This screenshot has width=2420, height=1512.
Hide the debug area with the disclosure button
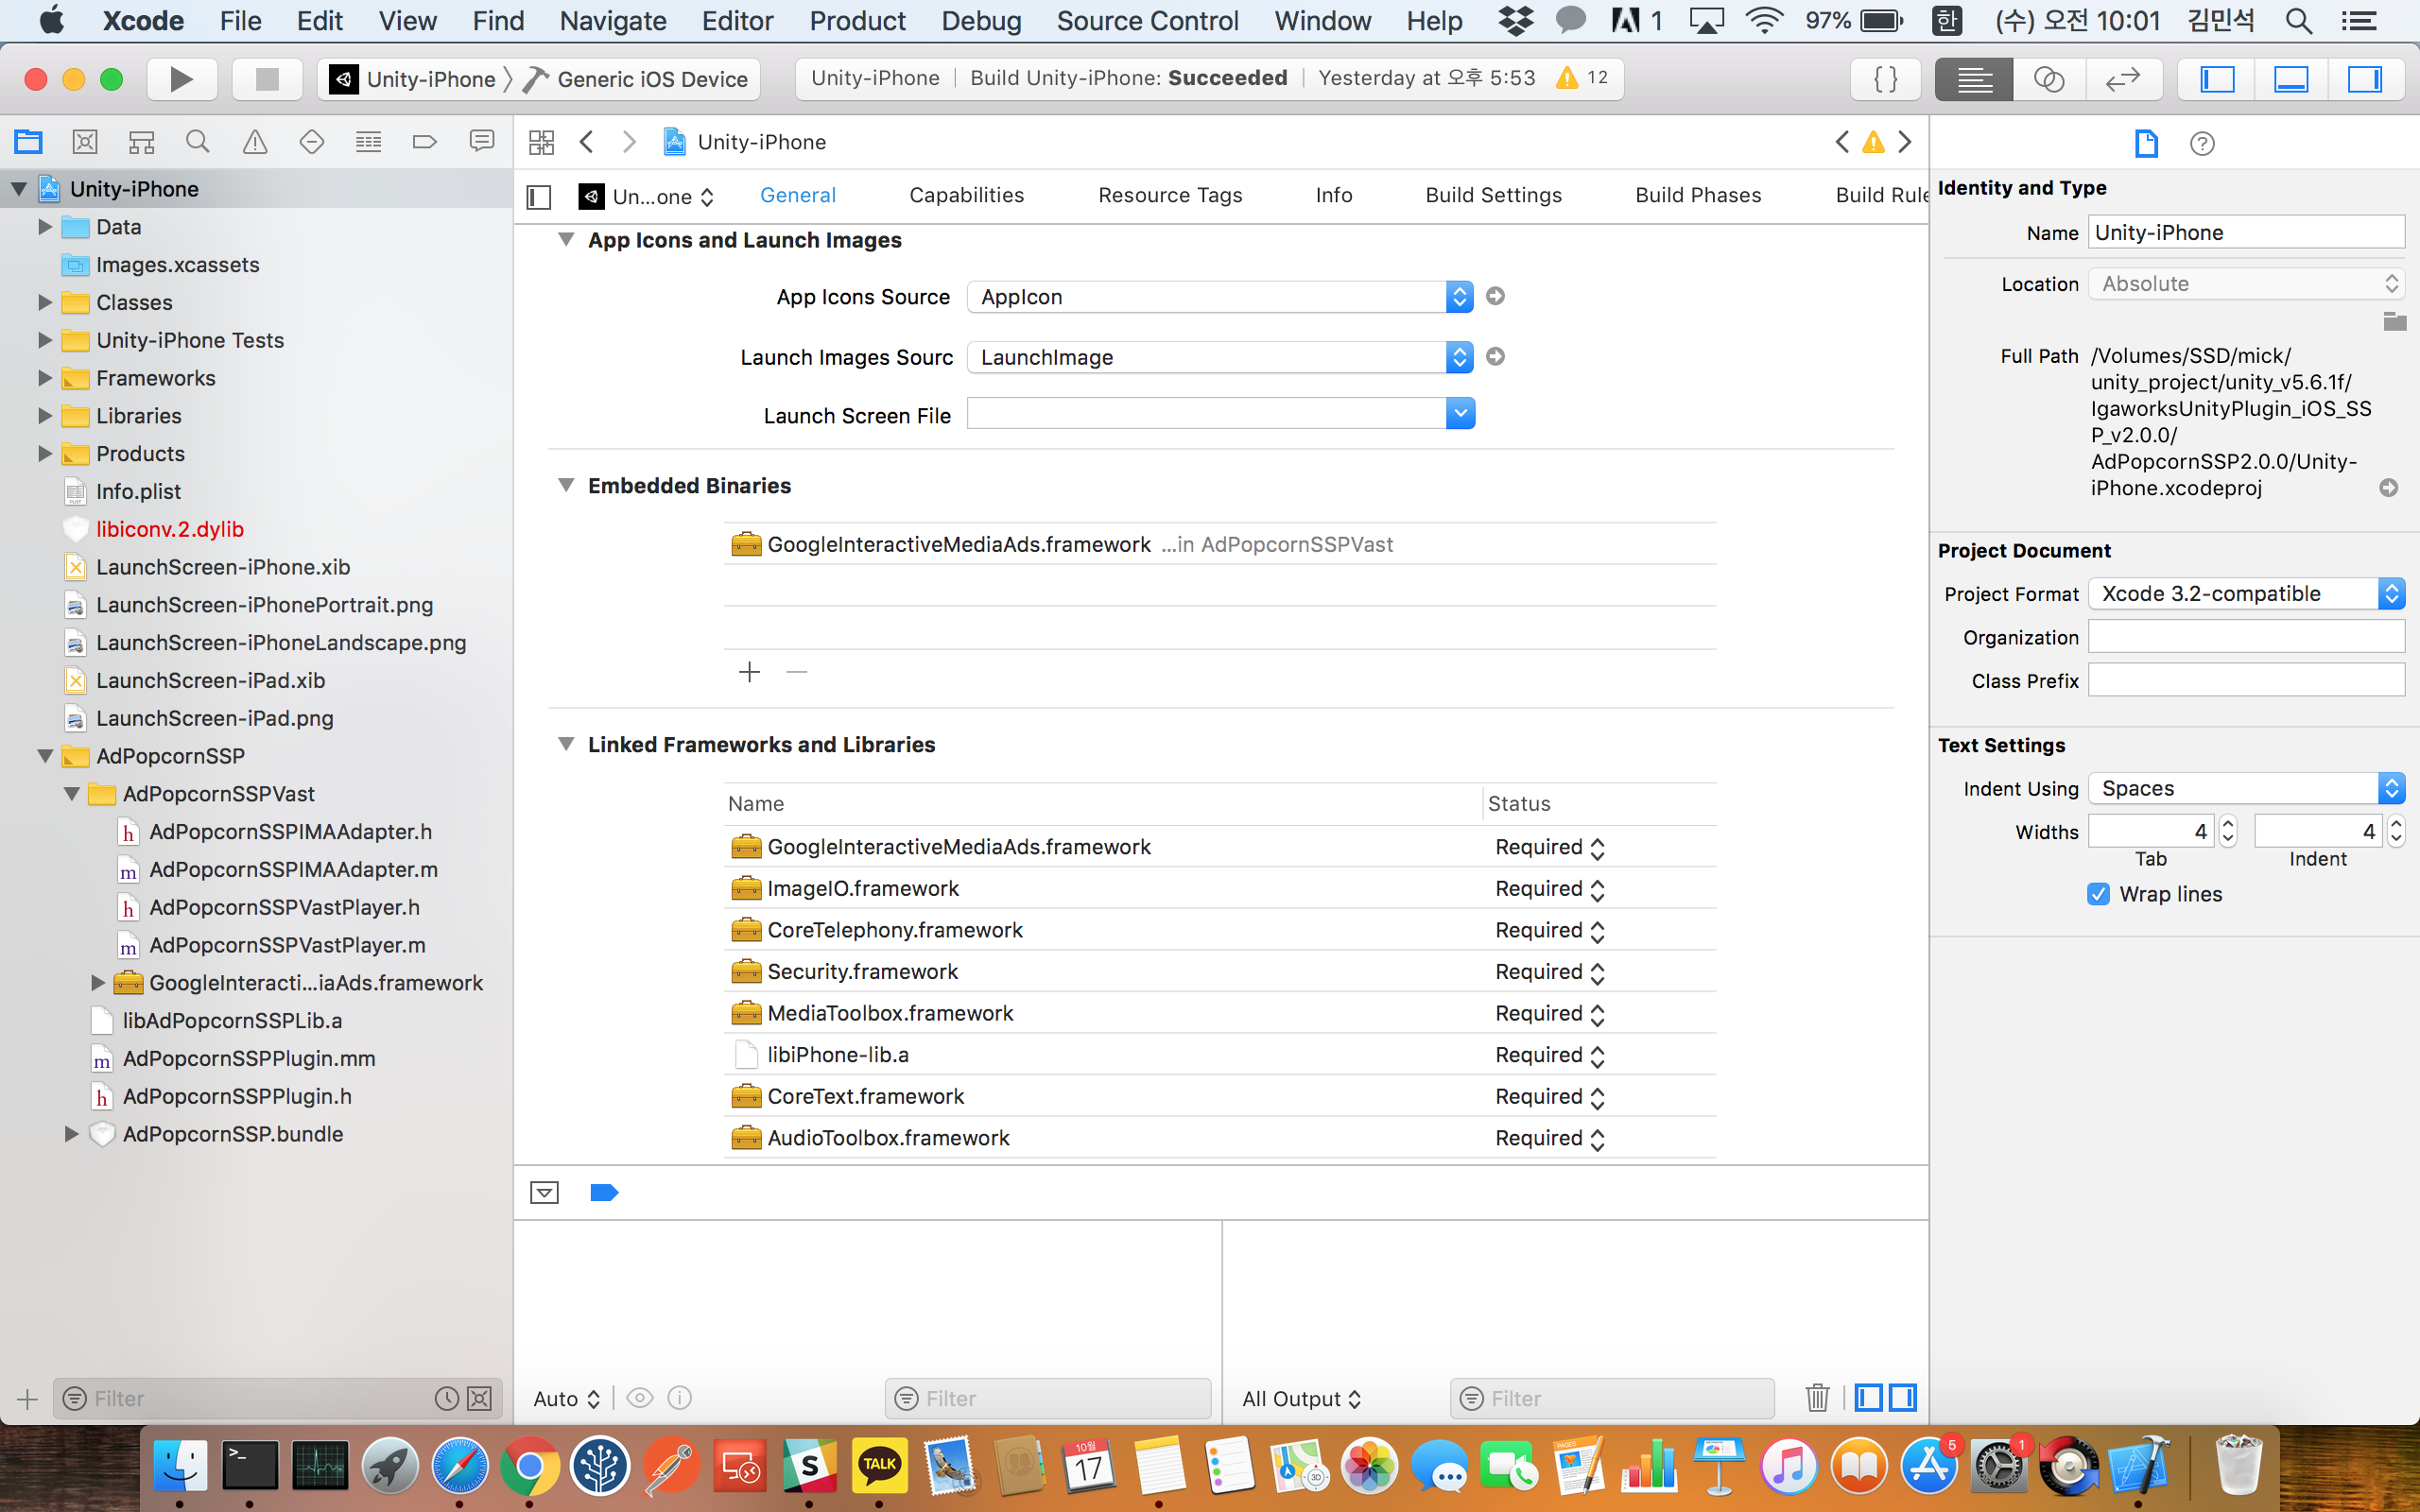point(544,1192)
